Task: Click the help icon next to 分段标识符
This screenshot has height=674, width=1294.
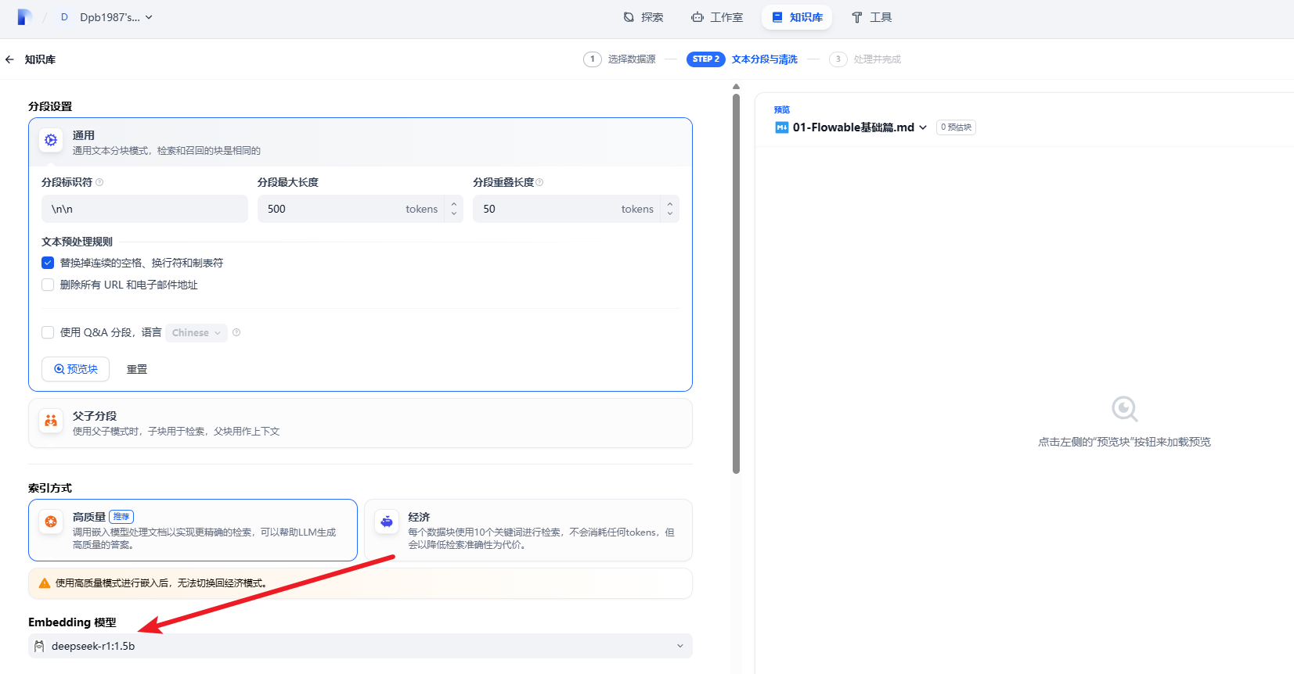Action: pos(99,182)
